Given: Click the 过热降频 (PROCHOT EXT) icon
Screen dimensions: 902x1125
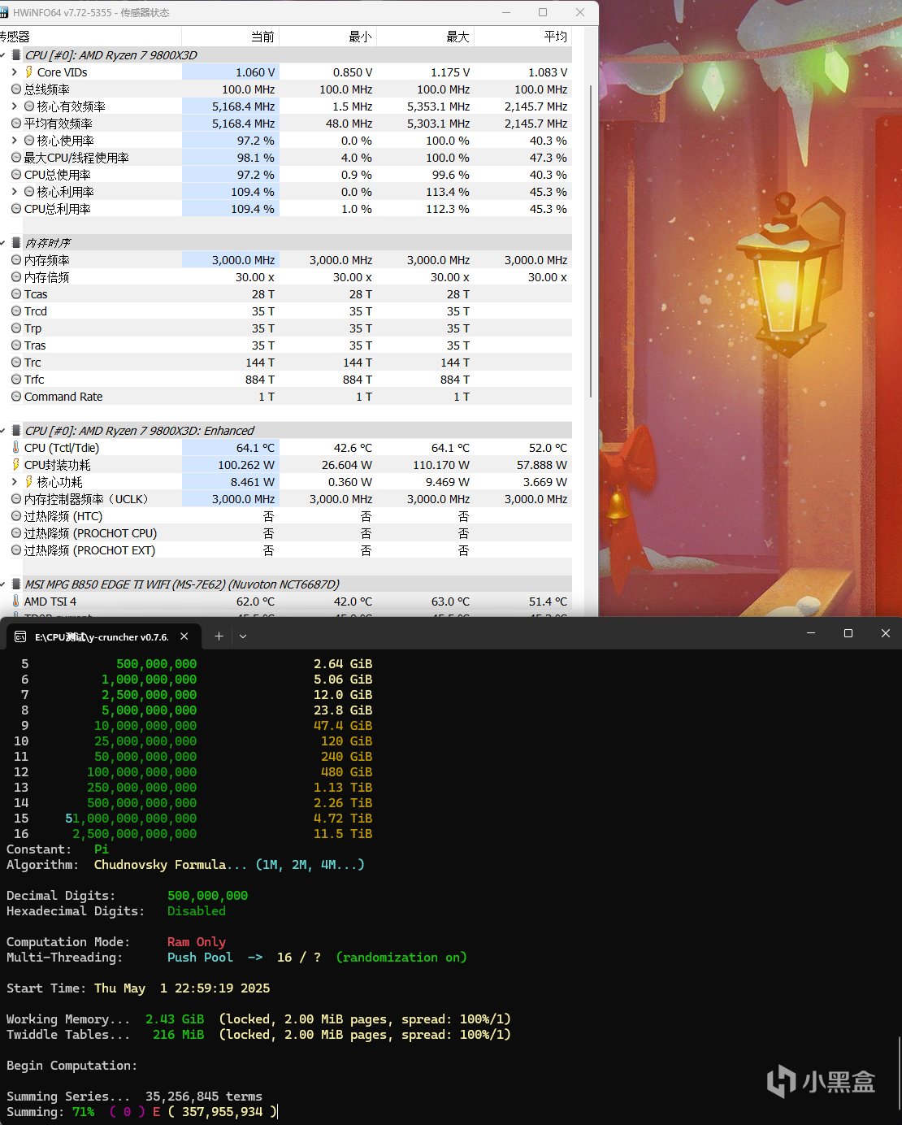Looking at the screenshot, I should (16, 550).
